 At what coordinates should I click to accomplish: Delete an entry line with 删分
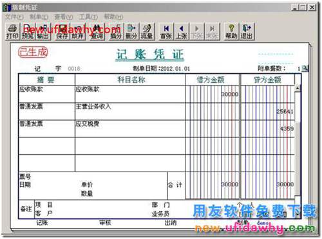[x=131, y=31]
